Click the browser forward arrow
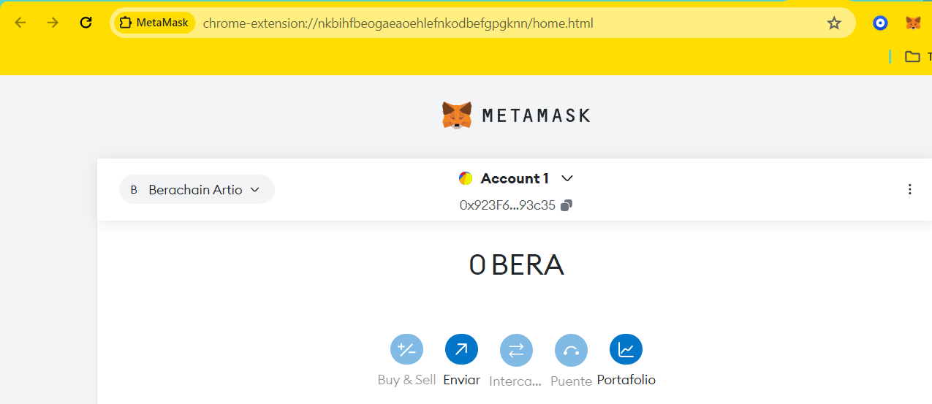Image resolution: width=932 pixels, height=404 pixels. click(x=53, y=23)
